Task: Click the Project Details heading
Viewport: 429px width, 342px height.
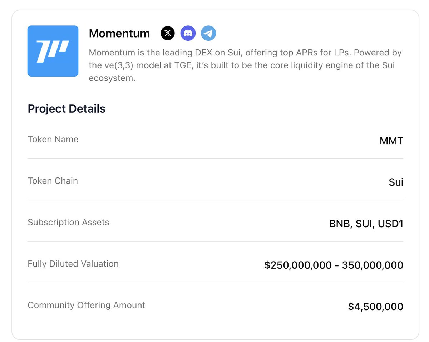Action: 66,109
